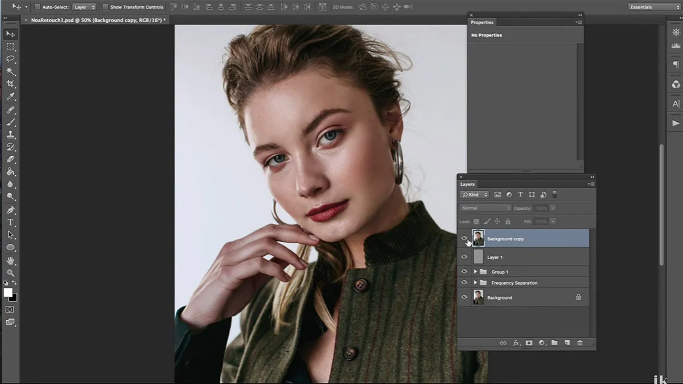Create a new layer group
The width and height of the screenshot is (683, 384).
click(554, 343)
